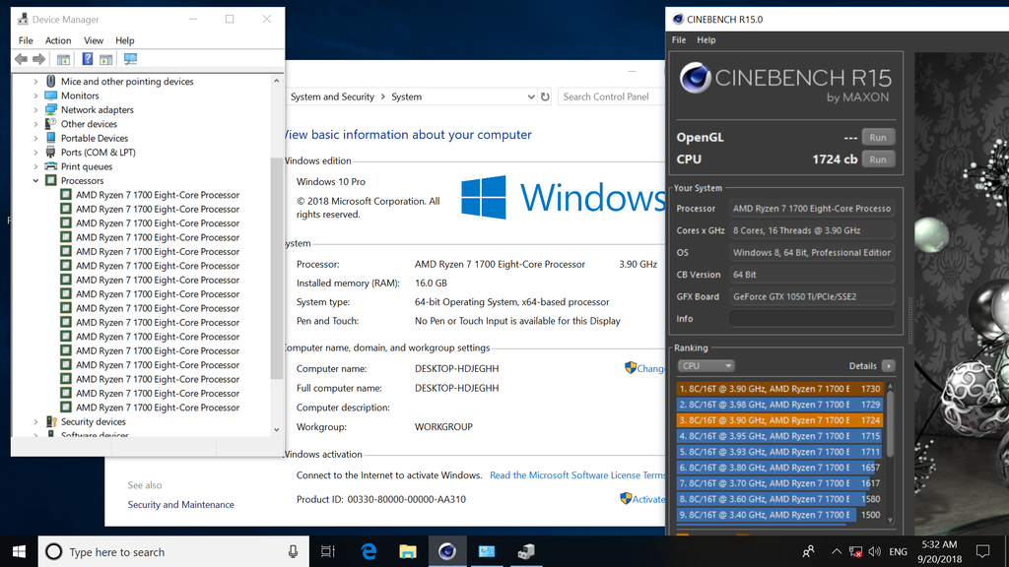Click the Search Control Panel field
This screenshot has width=1009, height=567.
(x=606, y=96)
